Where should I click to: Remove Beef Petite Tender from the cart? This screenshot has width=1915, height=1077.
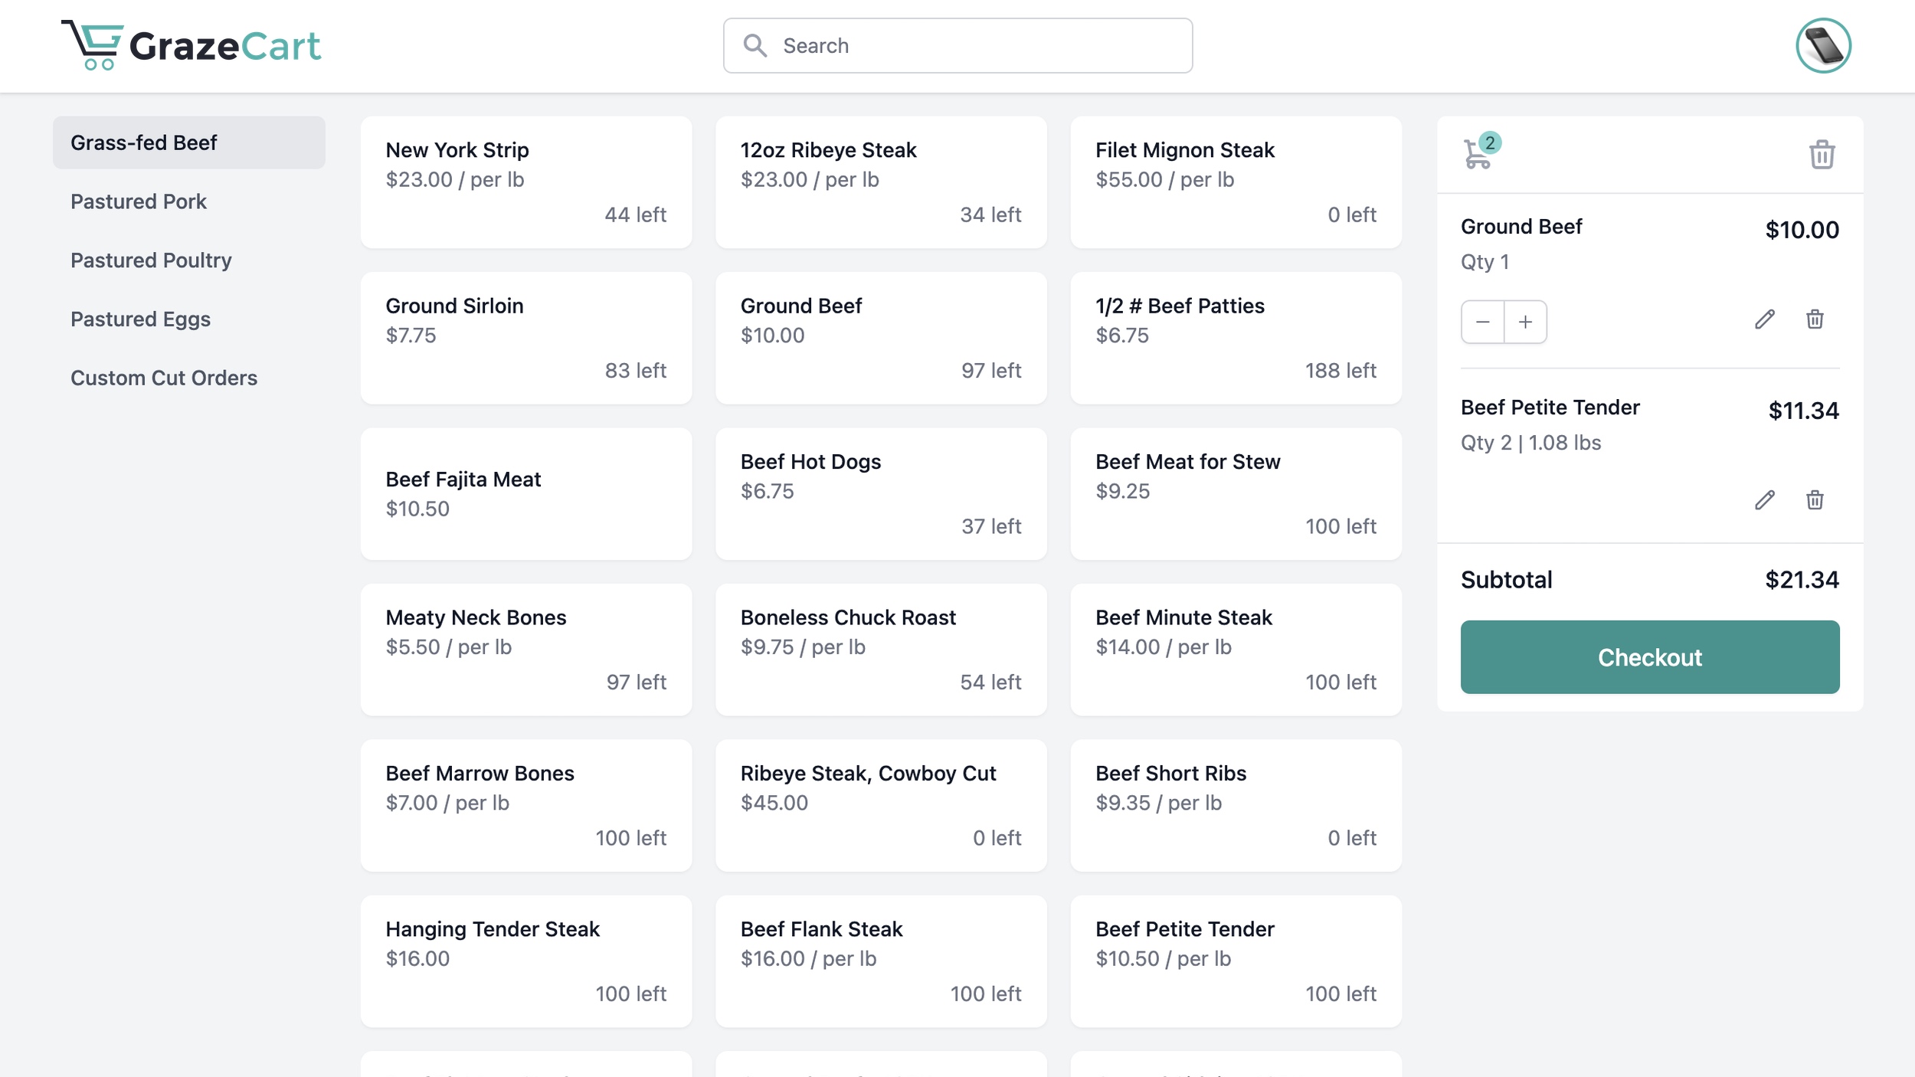(x=1815, y=500)
